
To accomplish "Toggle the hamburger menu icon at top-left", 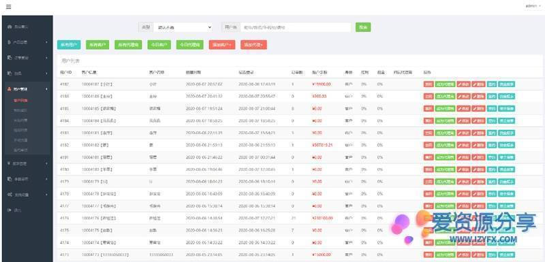I will [x=8, y=7].
